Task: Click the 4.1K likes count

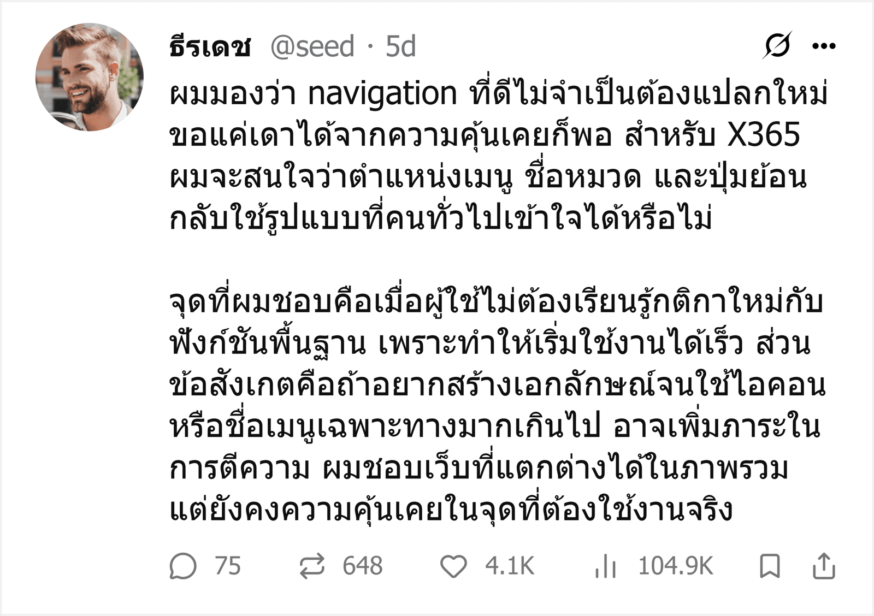Action: click(x=510, y=566)
